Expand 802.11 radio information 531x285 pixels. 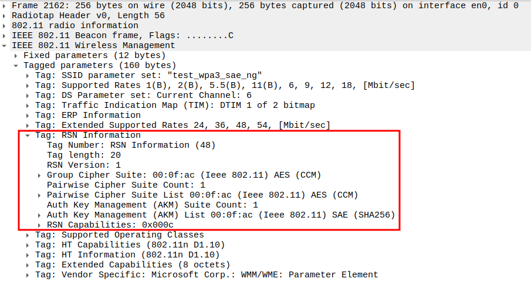coord(5,26)
